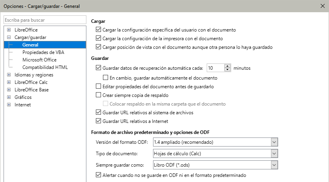Click the autorecovery minutes number field
This screenshot has height=182, width=329.
pyautogui.click(x=215, y=68)
